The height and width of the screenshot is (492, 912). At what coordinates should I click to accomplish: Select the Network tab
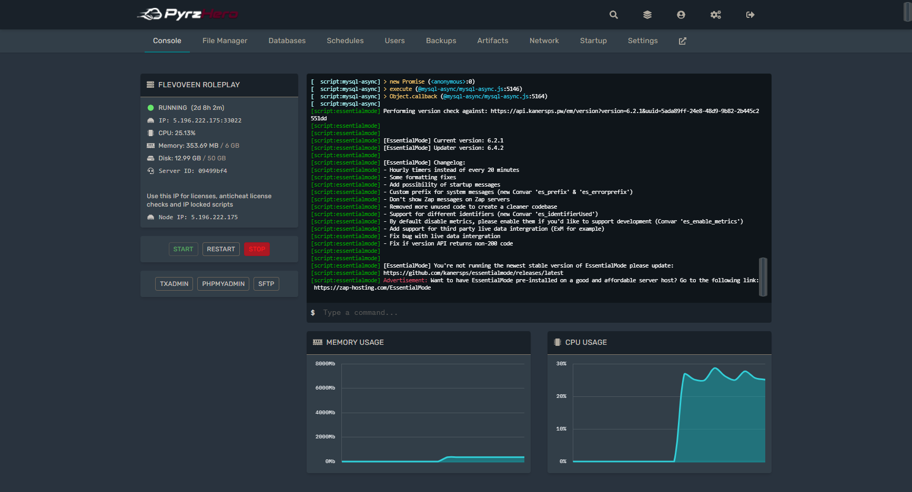(x=544, y=41)
